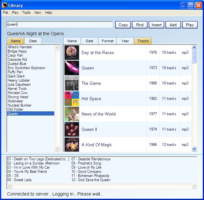The width and height of the screenshot is (204, 200).
Task: Open the Play menu
Action: (15, 12)
